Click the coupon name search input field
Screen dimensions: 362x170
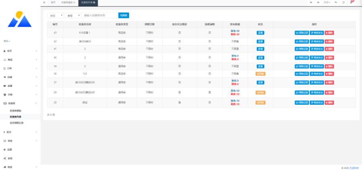pyautogui.click(x=100, y=15)
